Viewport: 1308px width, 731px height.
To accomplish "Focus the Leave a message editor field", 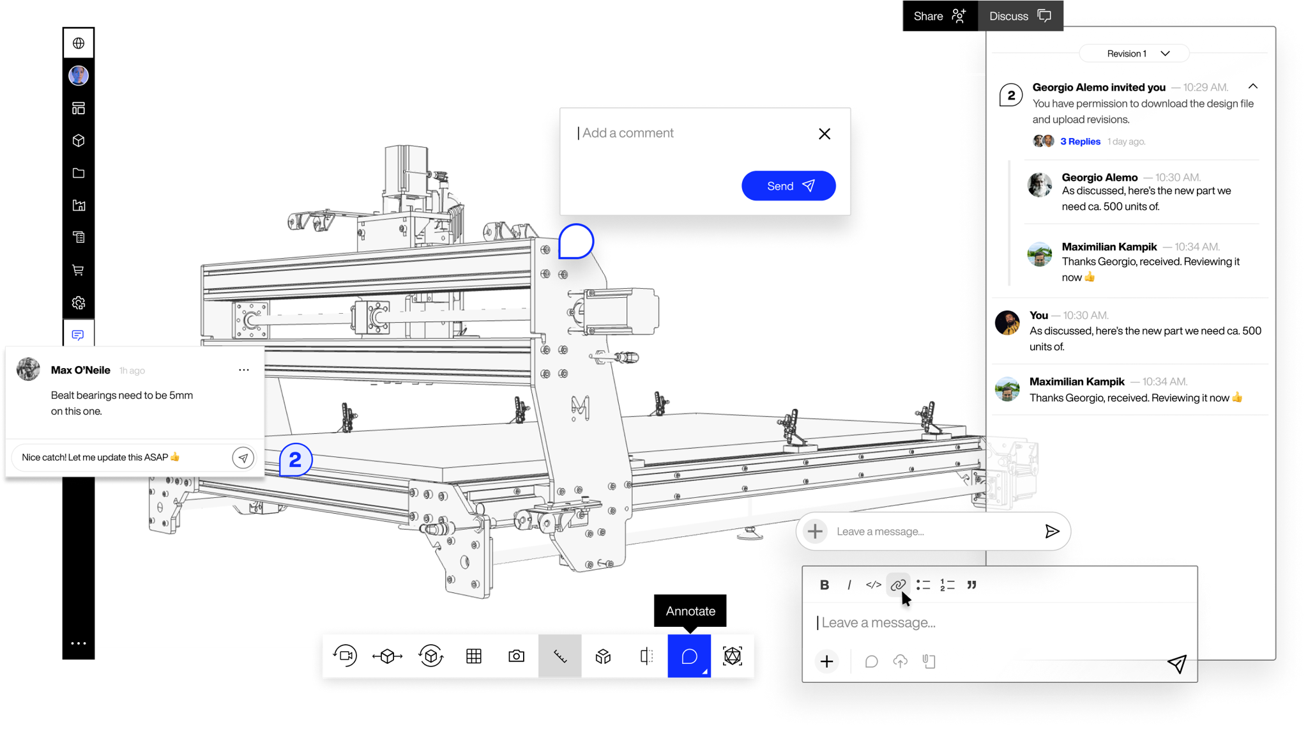I will [1000, 622].
